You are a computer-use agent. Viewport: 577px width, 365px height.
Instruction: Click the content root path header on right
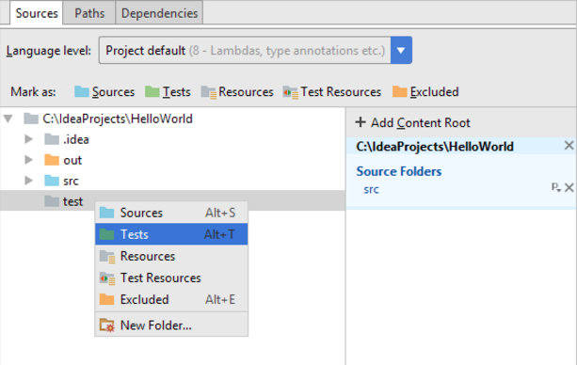pos(435,147)
